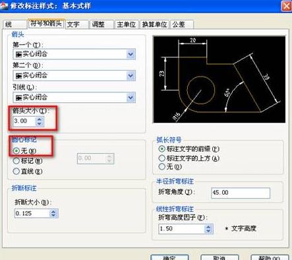Open the 文字 tab
292x260 pixels.
[x=77, y=24]
